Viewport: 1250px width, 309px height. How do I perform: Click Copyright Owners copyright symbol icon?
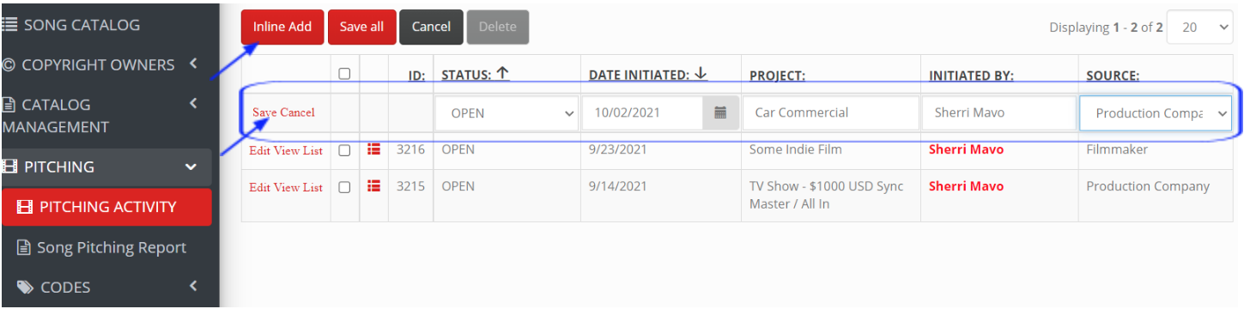tap(9, 65)
